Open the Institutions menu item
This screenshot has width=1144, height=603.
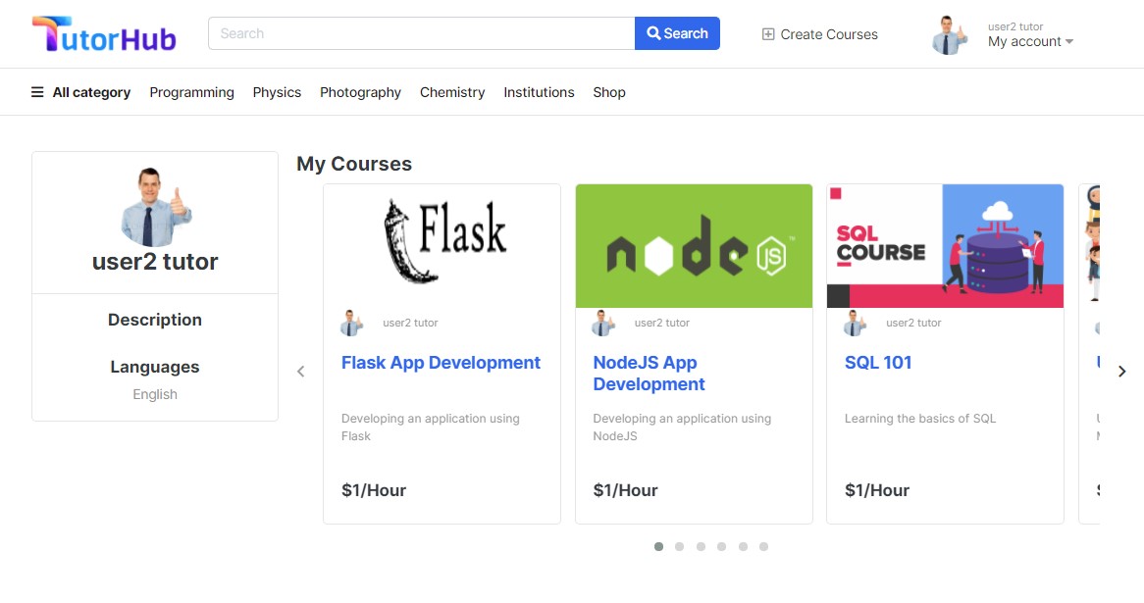[x=539, y=92]
